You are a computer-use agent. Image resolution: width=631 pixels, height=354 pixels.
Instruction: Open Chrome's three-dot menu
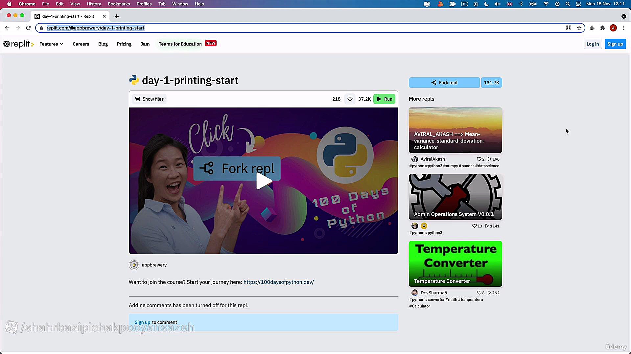pos(624,28)
